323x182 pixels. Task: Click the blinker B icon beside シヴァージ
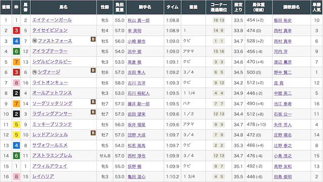tap(93, 70)
